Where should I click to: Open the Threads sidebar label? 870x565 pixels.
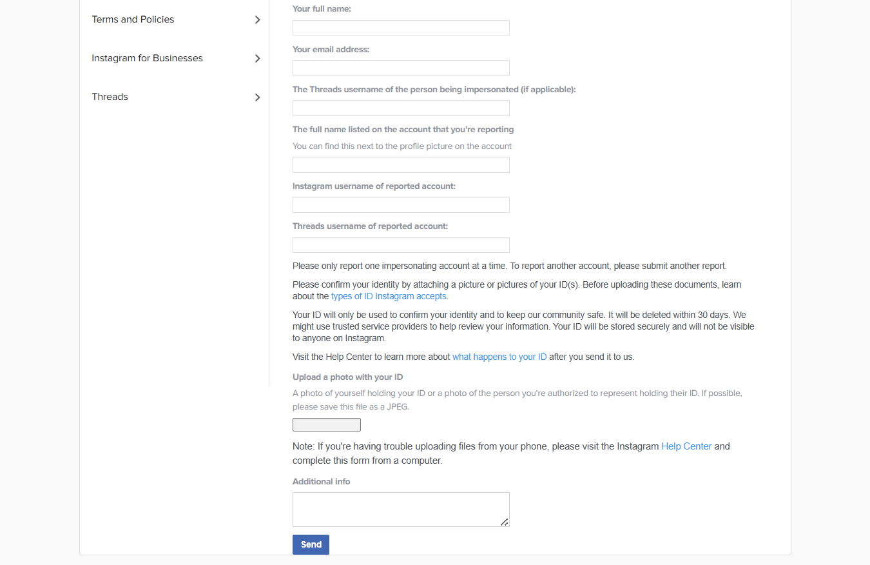110,97
